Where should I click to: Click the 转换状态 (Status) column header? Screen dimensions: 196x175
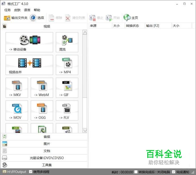[x=135, y=26]
